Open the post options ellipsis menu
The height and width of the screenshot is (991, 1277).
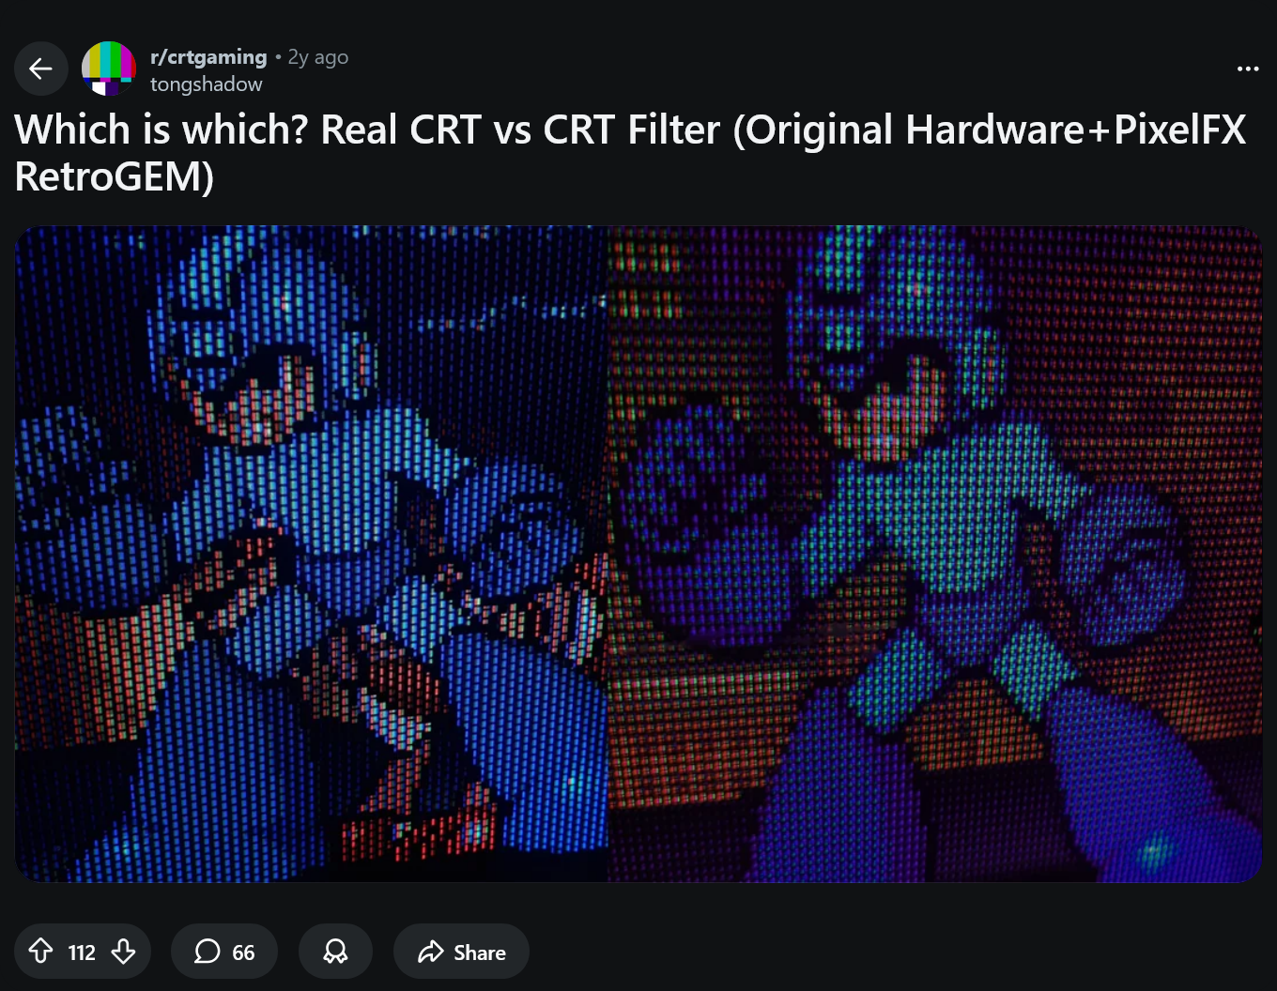point(1248,69)
